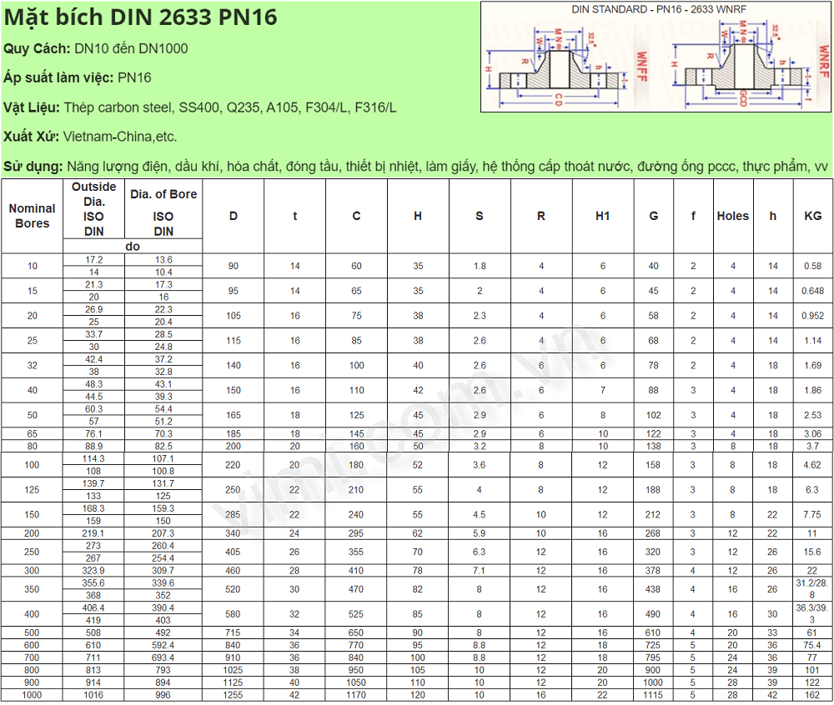Image resolution: width=834 pixels, height=705 pixels.
Task: Click the 'do' sub-header cell
Action: 133,247
